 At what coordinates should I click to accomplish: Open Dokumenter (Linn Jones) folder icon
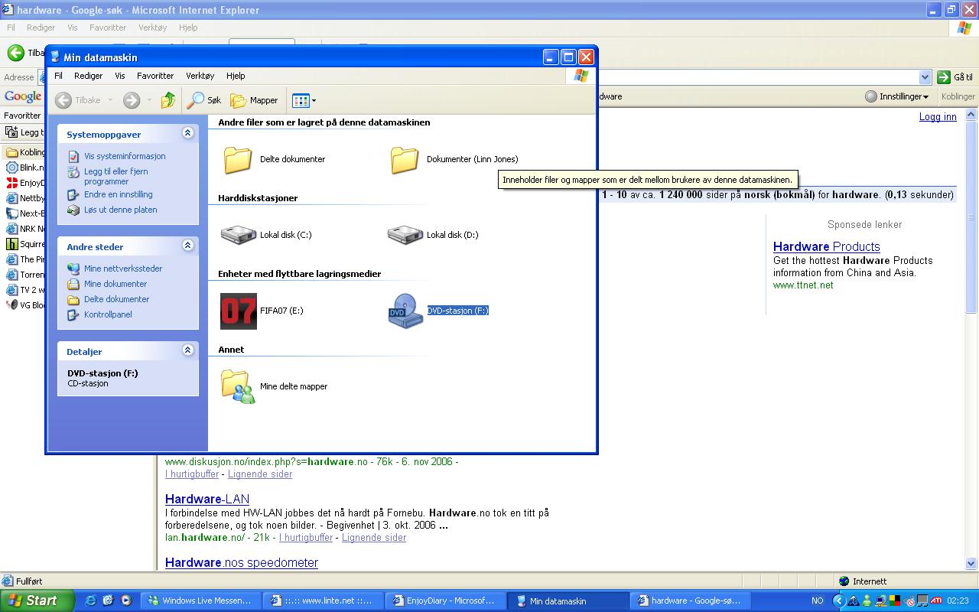[405, 160]
